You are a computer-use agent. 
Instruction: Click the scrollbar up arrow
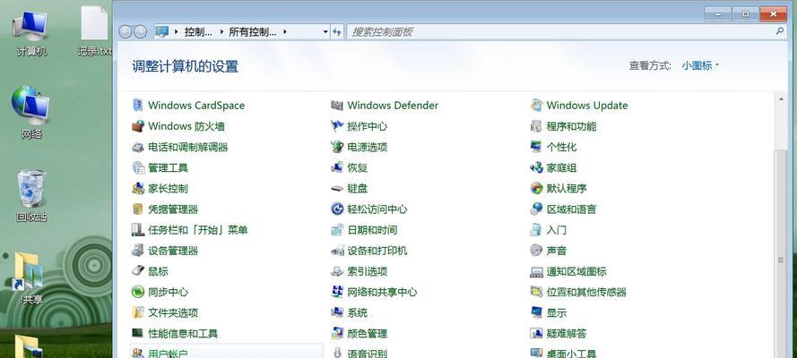[x=780, y=98]
